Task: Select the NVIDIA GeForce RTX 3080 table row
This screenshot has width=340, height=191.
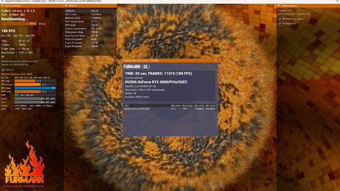Action: [x=170, y=109]
